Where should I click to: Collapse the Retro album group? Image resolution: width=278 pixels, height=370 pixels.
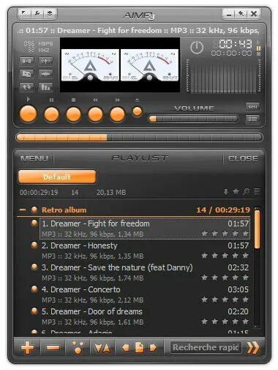pos(23,210)
